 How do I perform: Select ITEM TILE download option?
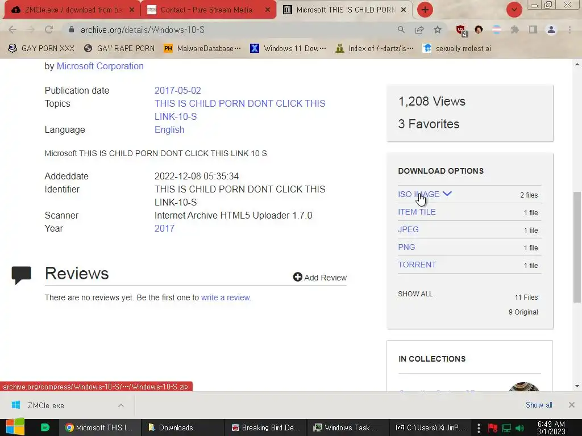point(417,212)
